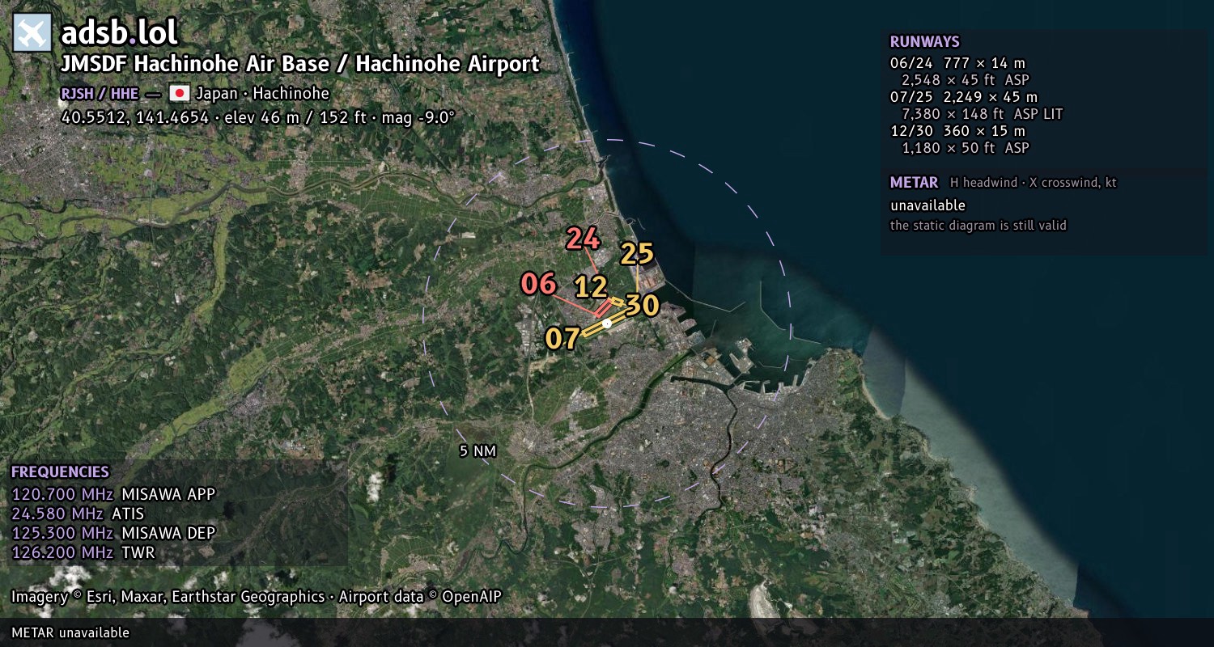Click the Japan flag icon

click(179, 93)
